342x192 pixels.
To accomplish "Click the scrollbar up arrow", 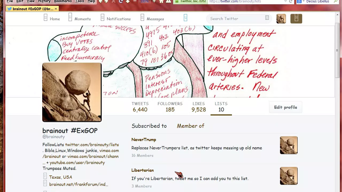I will tap(337, 14).
